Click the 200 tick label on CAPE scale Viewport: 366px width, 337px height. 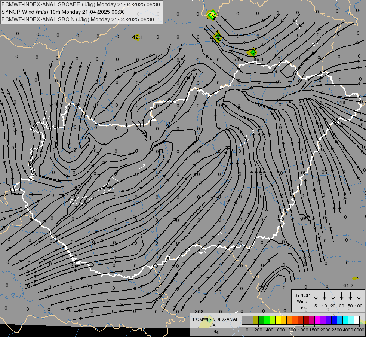(258, 330)
